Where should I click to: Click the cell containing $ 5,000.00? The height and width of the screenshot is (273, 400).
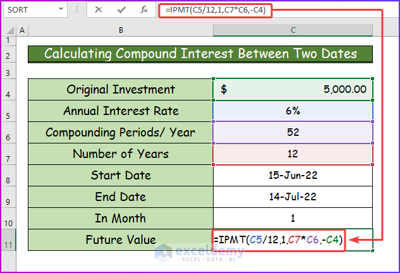tap(293, 90)
